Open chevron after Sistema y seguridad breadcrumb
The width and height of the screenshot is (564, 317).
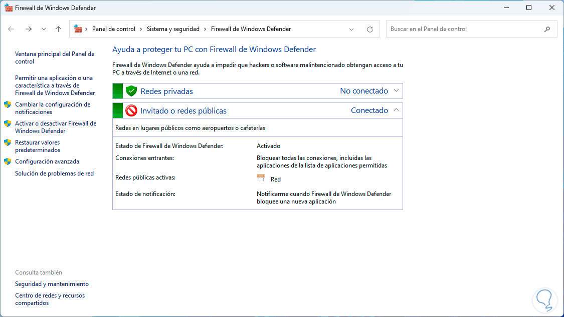coord(205,29)
